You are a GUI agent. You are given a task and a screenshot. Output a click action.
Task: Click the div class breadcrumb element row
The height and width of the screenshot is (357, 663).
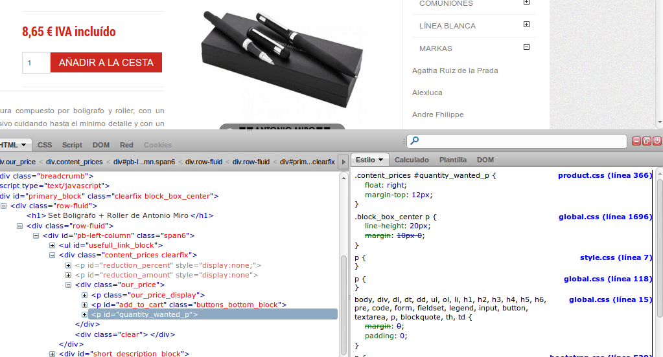tap(47, 176)
